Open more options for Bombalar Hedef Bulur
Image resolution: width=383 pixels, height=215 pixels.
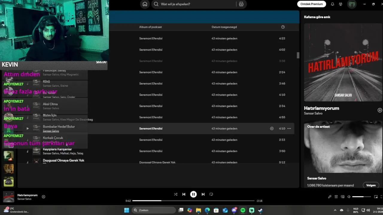(x=289, y=128)
